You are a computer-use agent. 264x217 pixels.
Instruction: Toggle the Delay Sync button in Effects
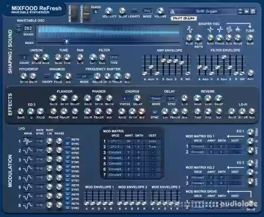[155, 112]
